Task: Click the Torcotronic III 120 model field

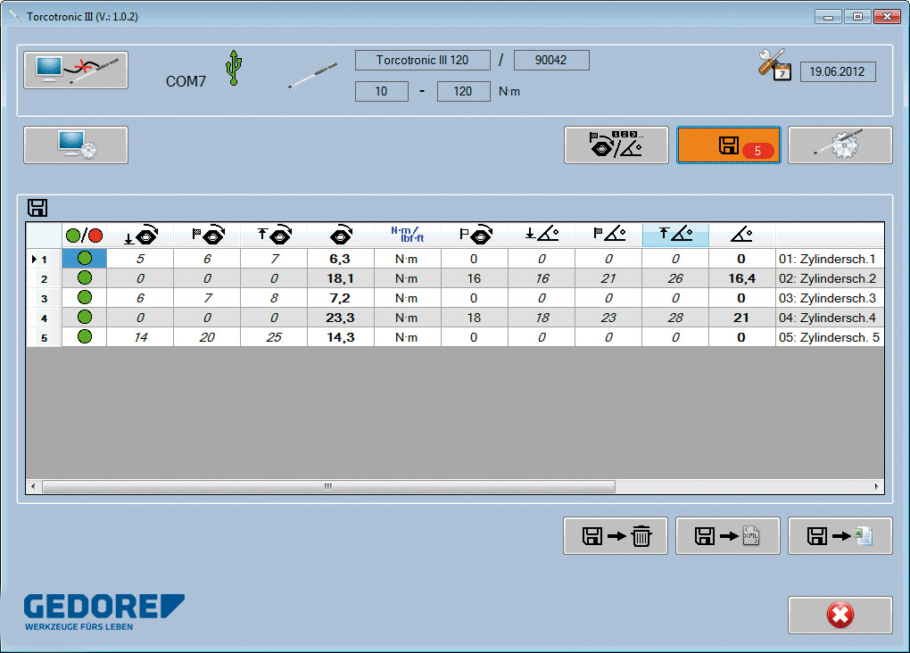Action: coord(422,61)
